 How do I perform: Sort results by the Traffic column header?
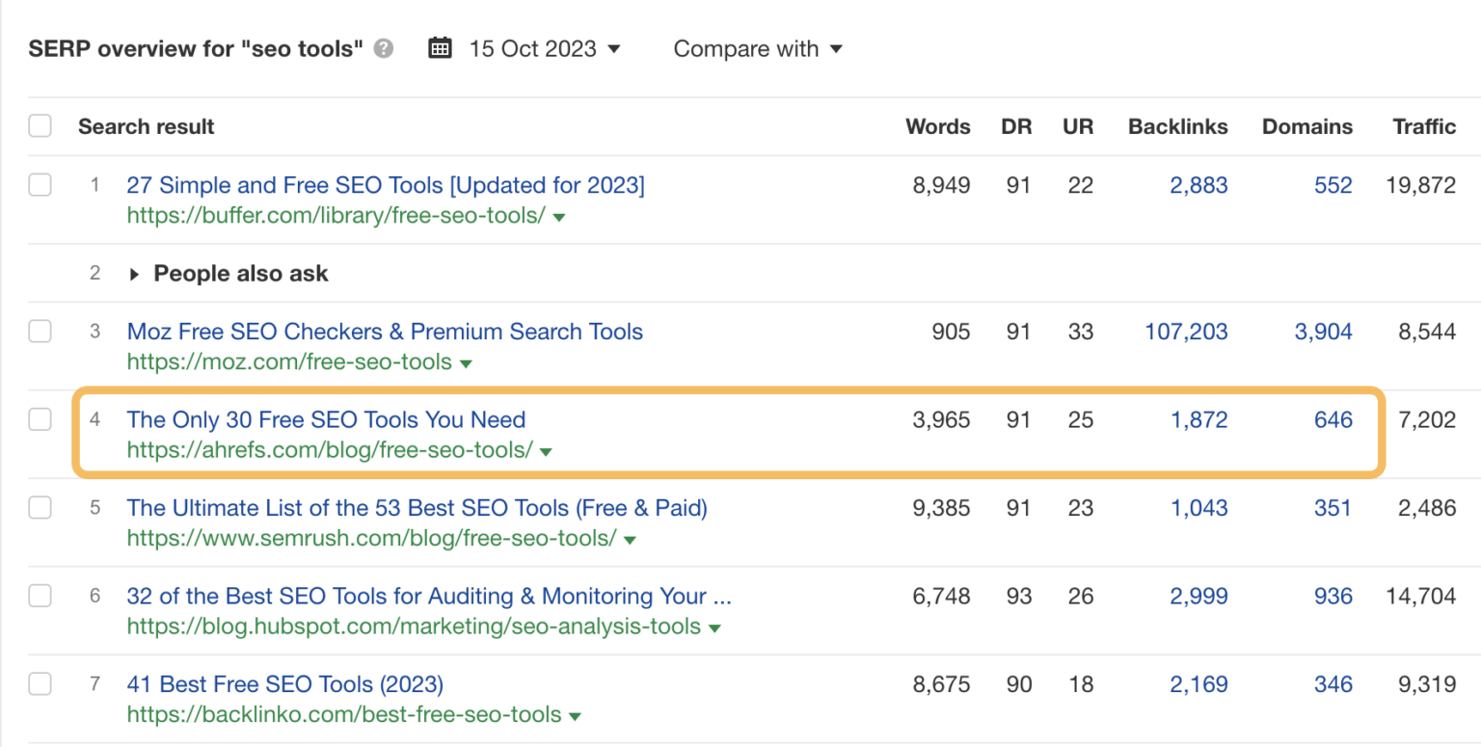pos(1424,125)
